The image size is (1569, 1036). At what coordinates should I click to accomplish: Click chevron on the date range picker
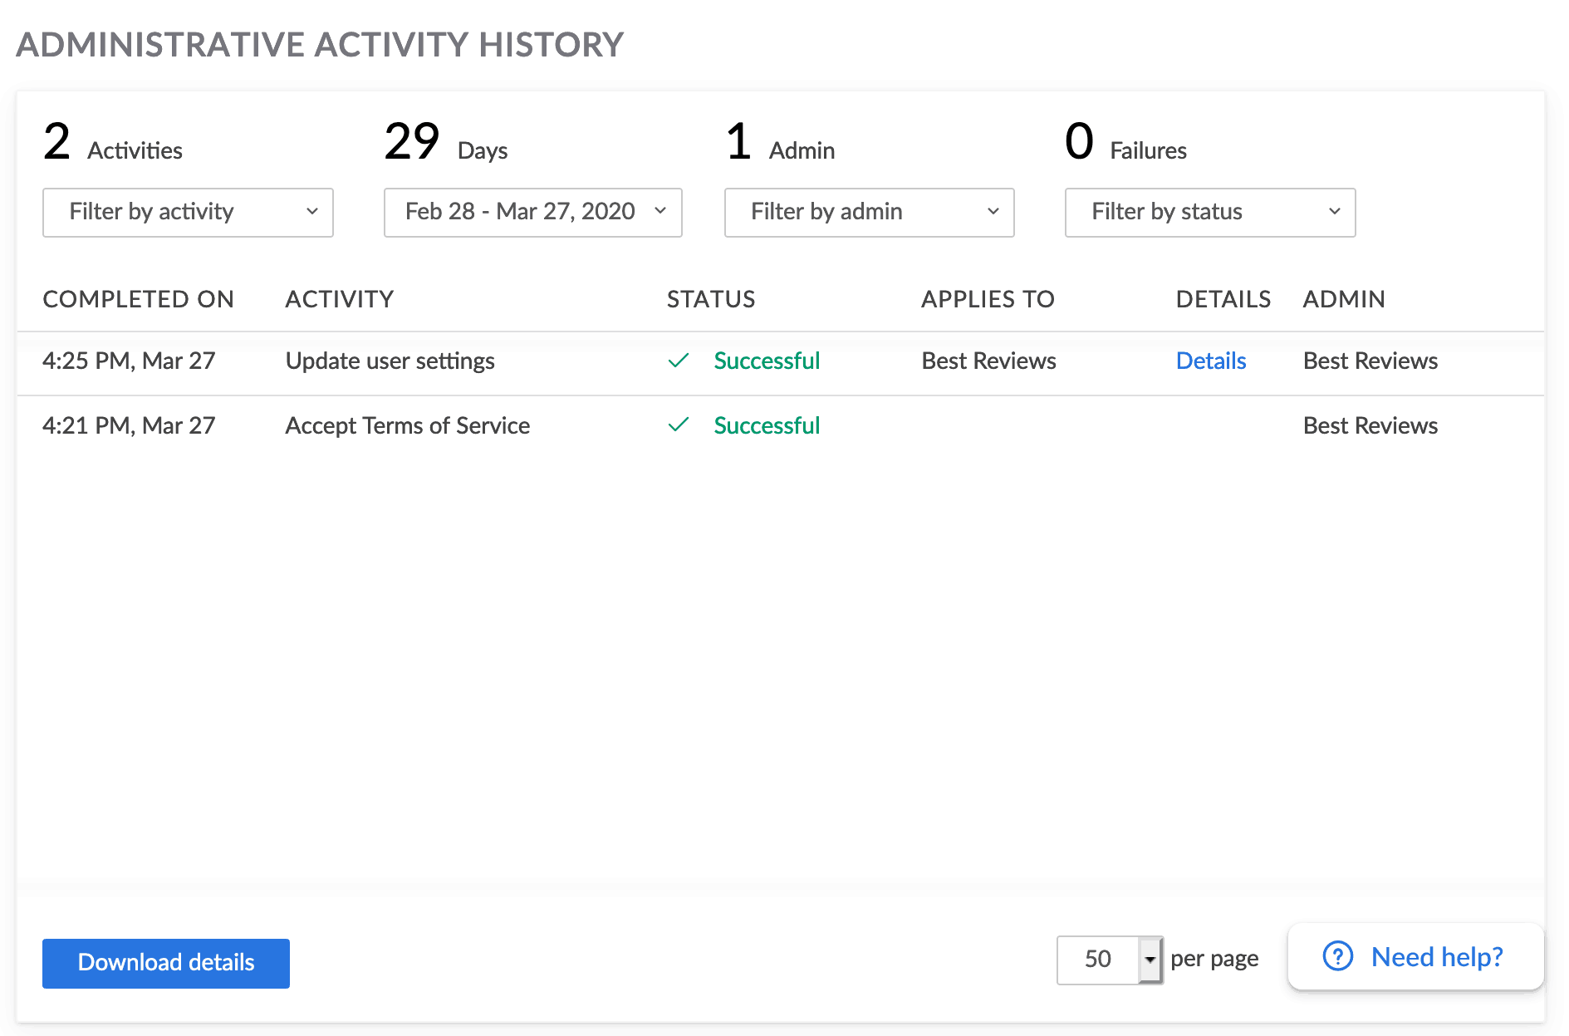point(660,212)
